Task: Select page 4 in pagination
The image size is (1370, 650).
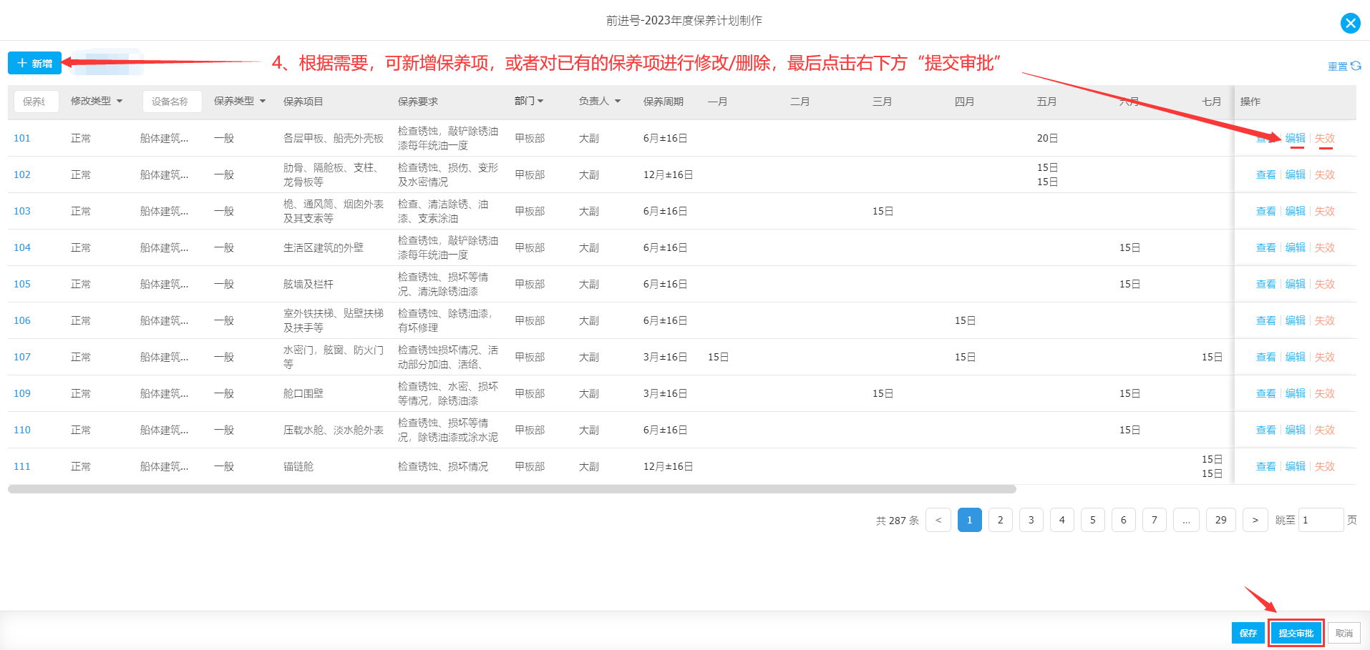Action: pyautogui.click(x=1062, y=520)
